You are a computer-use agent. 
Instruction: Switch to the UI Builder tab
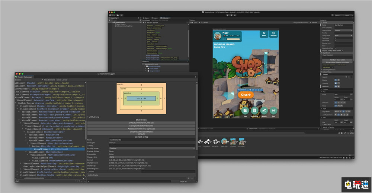pos(165,18)
